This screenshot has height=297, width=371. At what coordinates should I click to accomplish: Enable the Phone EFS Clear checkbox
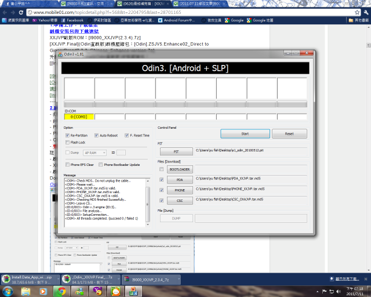[x=67, y=165]
